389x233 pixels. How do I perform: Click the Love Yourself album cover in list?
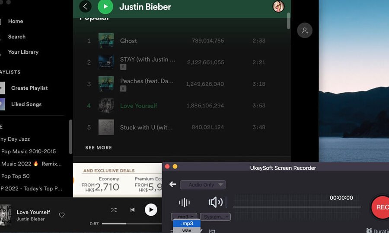pos(106,105)
